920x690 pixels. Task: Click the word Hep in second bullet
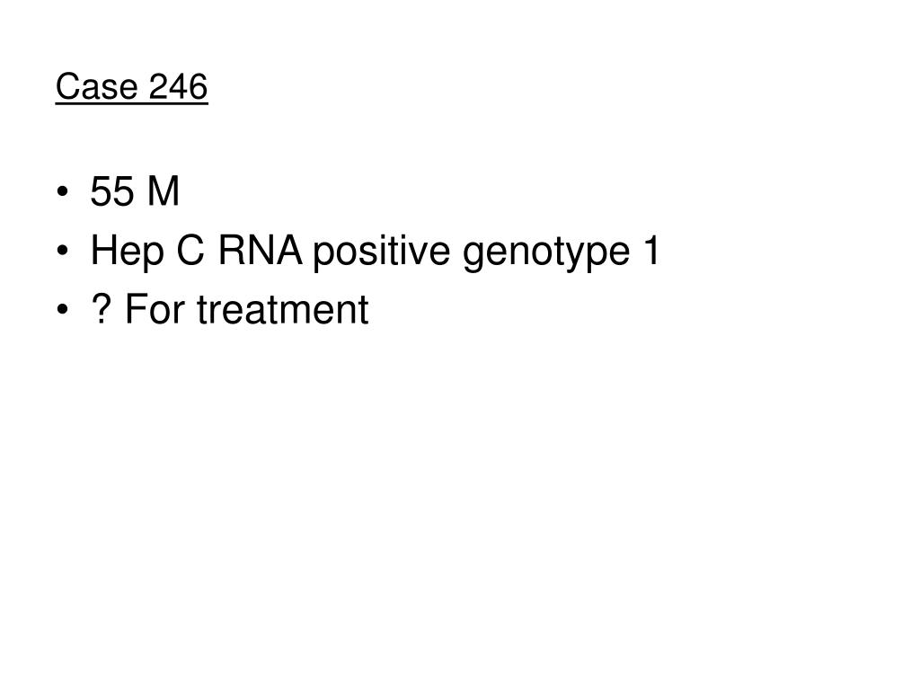[127, 252]
